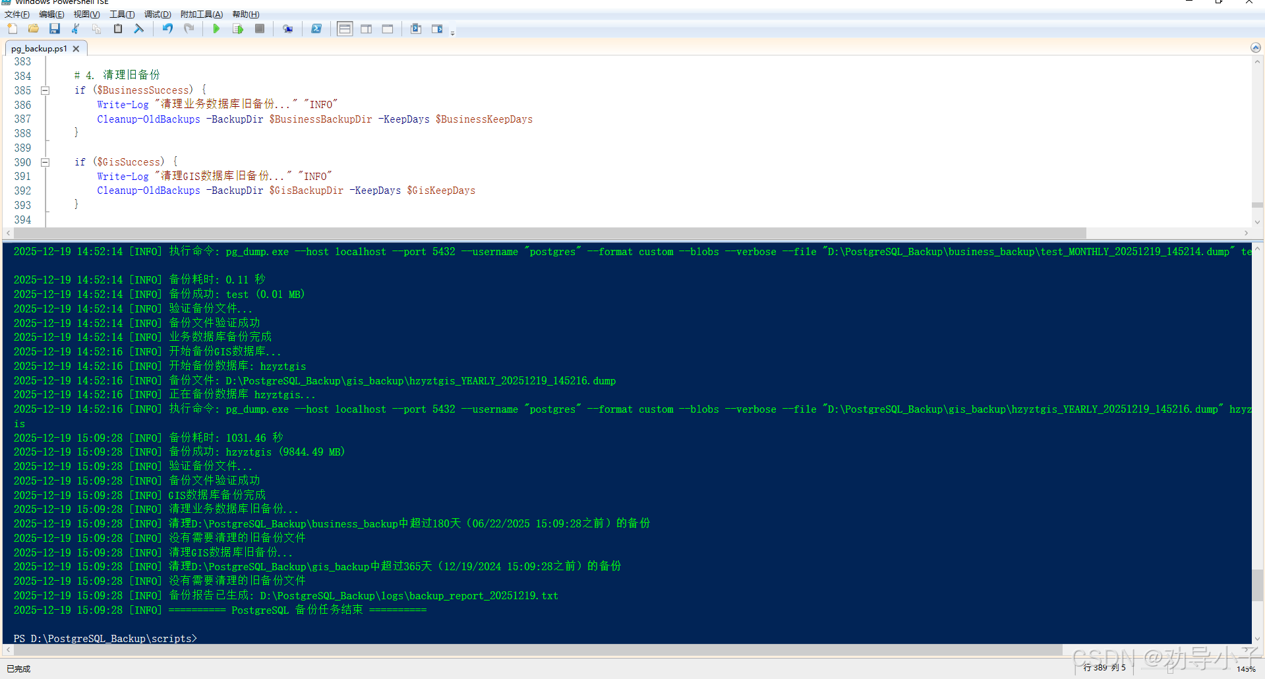Redo the last edit
Screen dimensions: 1265x679
pyautogui.click(x=189, y=28)
